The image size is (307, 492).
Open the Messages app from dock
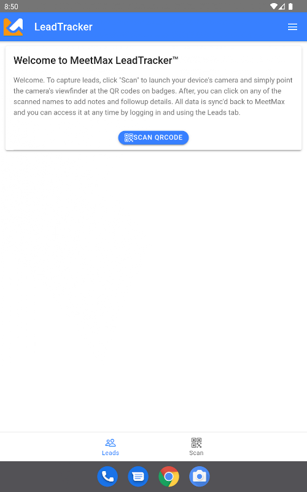click(138, 477)
